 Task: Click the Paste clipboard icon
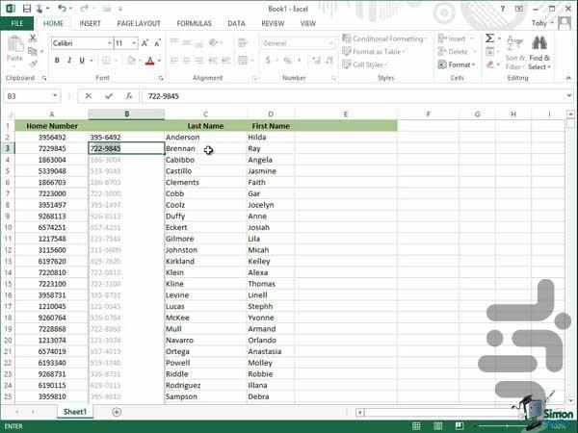pyautogui.click(x=14, y=48)
